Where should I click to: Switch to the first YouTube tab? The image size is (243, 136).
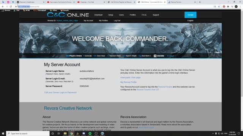click(61, 2)
